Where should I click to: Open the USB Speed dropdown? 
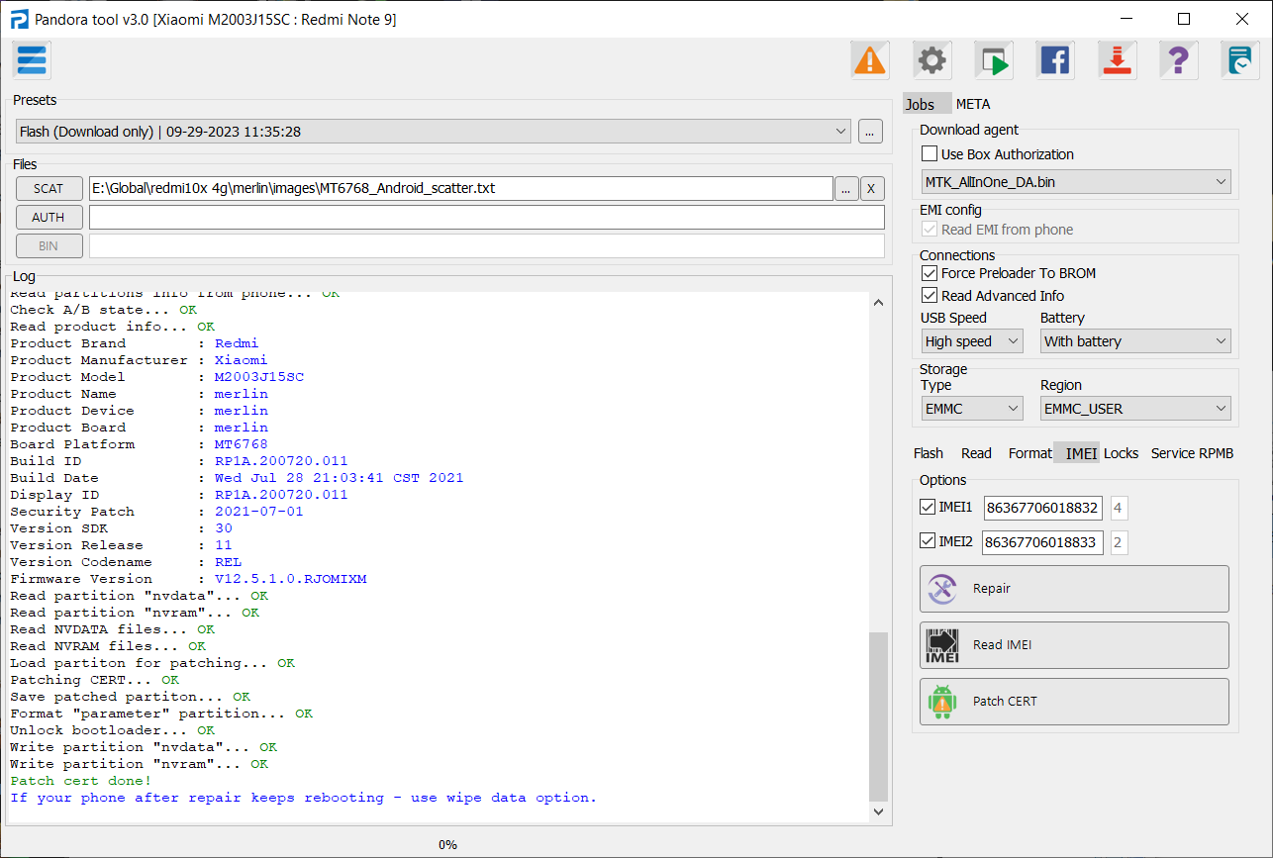972,341
